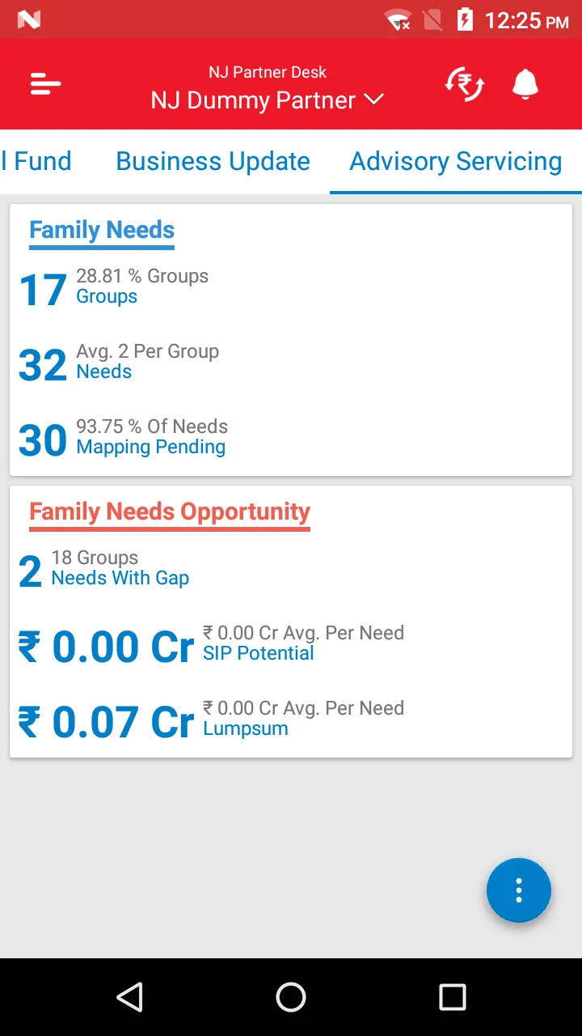Tap the 17 groups count number
This screenshot has width=582, height=1036.
point(42,290)
